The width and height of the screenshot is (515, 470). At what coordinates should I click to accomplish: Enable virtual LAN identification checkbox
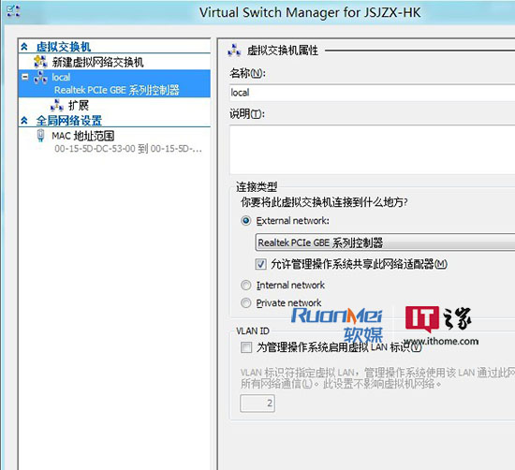point(246,347)
